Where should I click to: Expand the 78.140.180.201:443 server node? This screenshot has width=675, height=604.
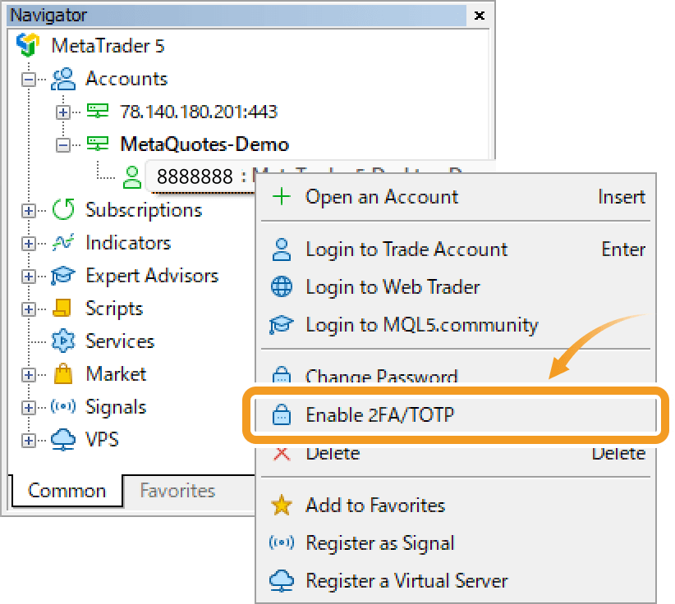click(63, 112)
